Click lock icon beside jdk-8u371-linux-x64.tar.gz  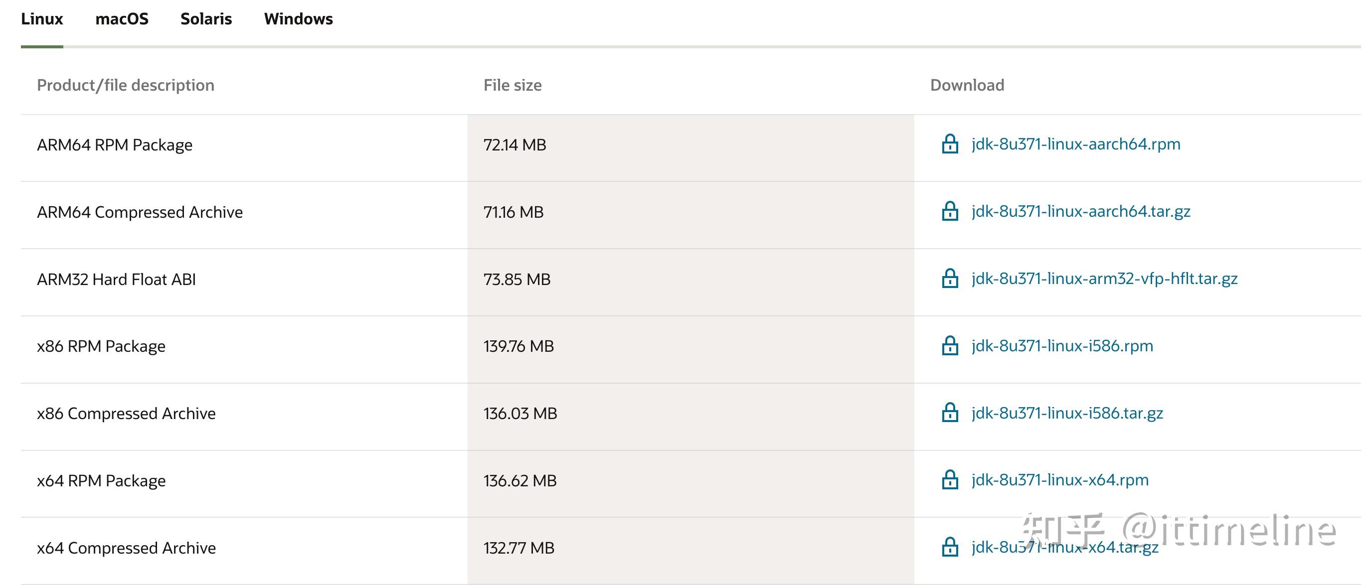pos(950,547)
